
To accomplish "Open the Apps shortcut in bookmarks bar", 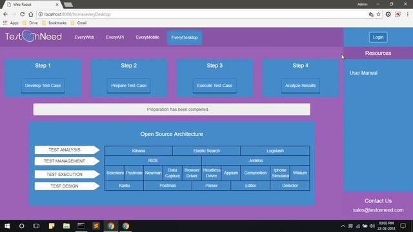I will (11, 23).
